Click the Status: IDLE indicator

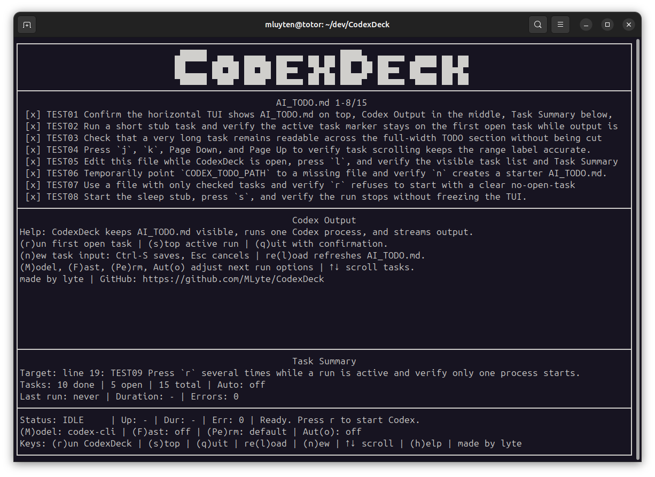coord(52,420)
